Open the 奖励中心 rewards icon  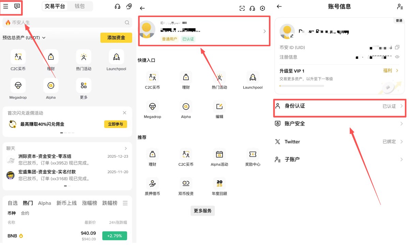(253, 155)
